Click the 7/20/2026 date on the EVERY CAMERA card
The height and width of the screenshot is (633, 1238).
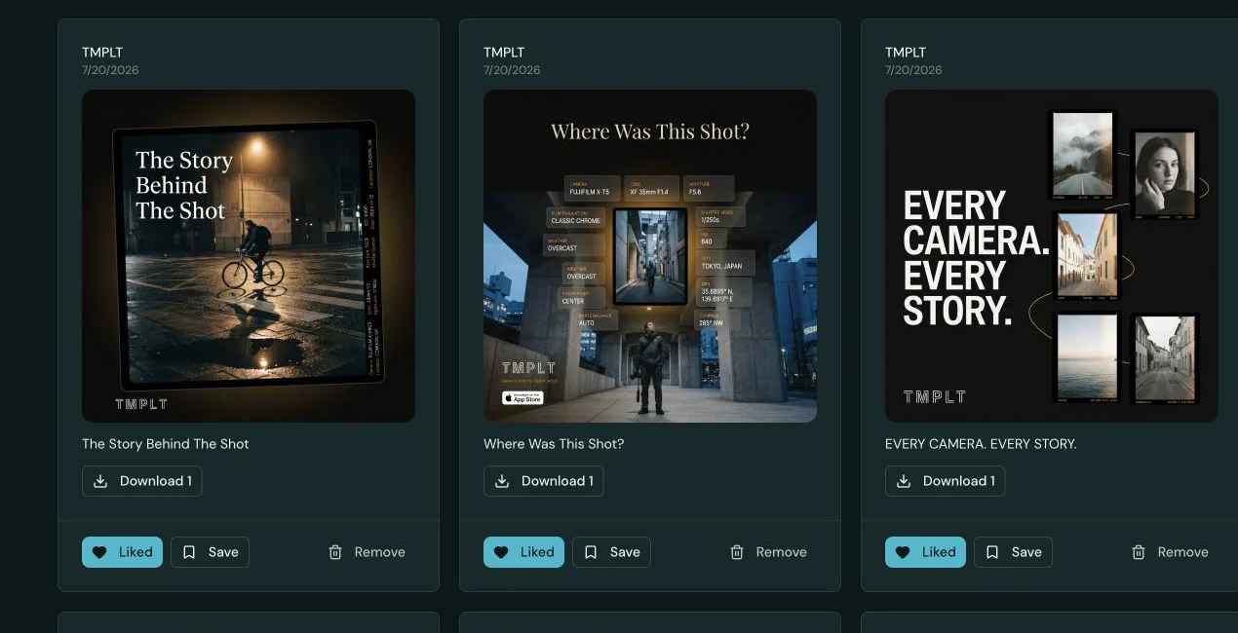(x=913, y=70)
